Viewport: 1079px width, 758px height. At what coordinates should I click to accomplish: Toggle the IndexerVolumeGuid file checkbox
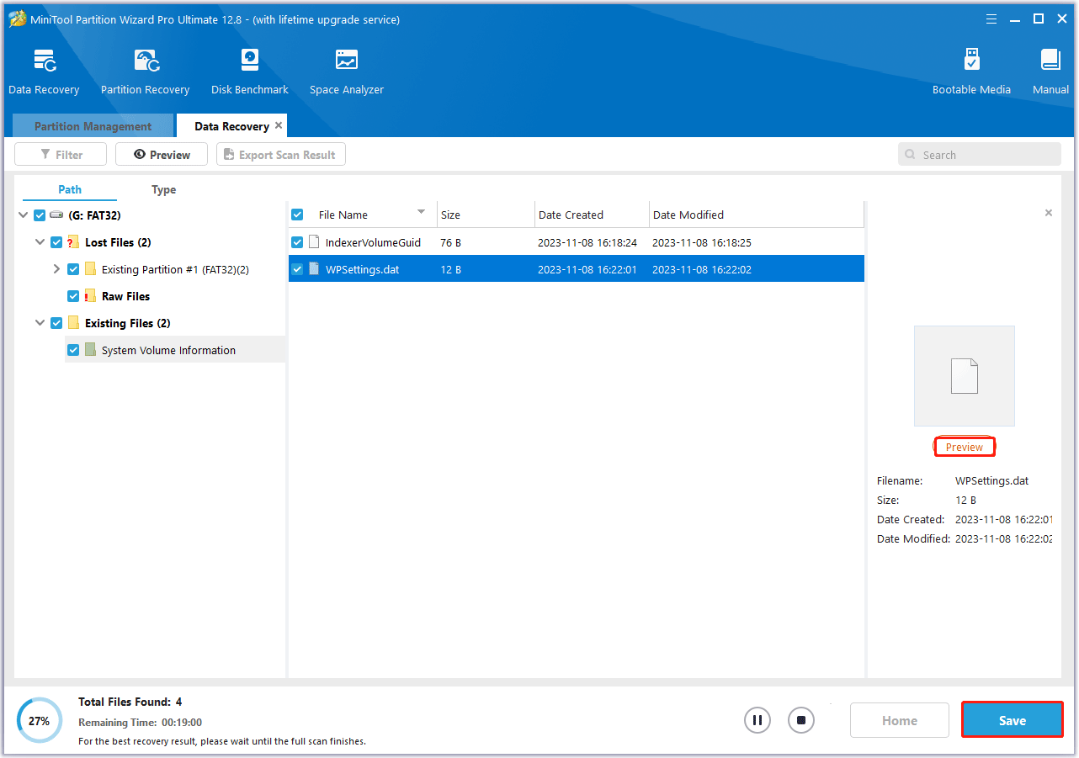(x=297, y=242)
